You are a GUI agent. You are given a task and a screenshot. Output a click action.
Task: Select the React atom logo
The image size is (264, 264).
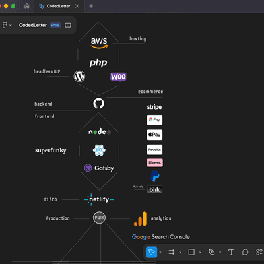(x=99, y=150)
